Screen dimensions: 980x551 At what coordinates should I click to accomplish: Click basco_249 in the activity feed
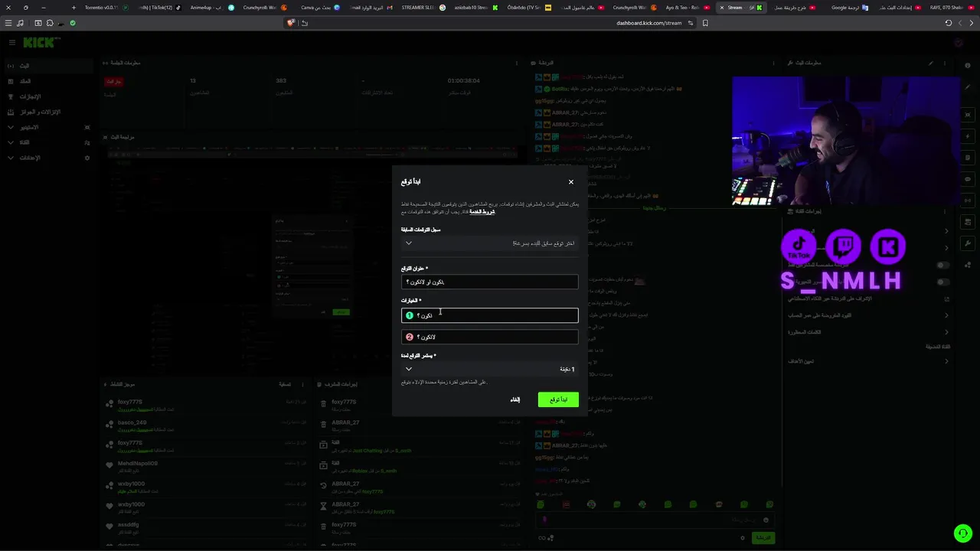tap(132, 422)
